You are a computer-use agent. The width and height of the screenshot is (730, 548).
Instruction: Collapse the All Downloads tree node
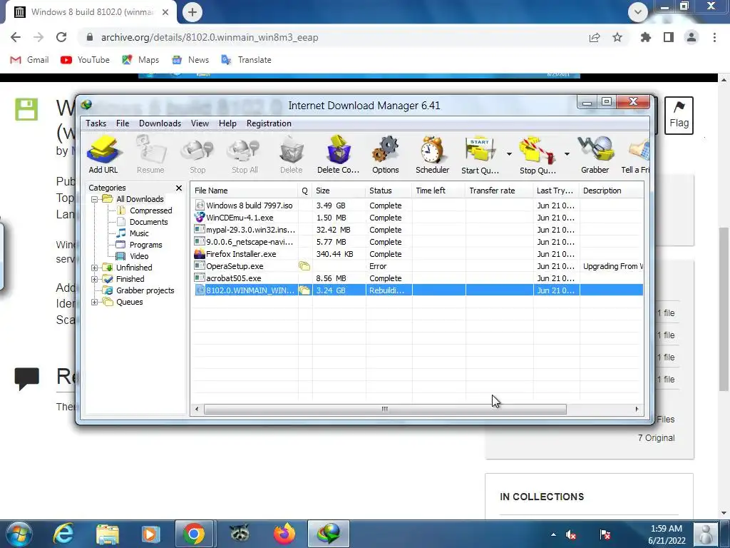(94, 200)
